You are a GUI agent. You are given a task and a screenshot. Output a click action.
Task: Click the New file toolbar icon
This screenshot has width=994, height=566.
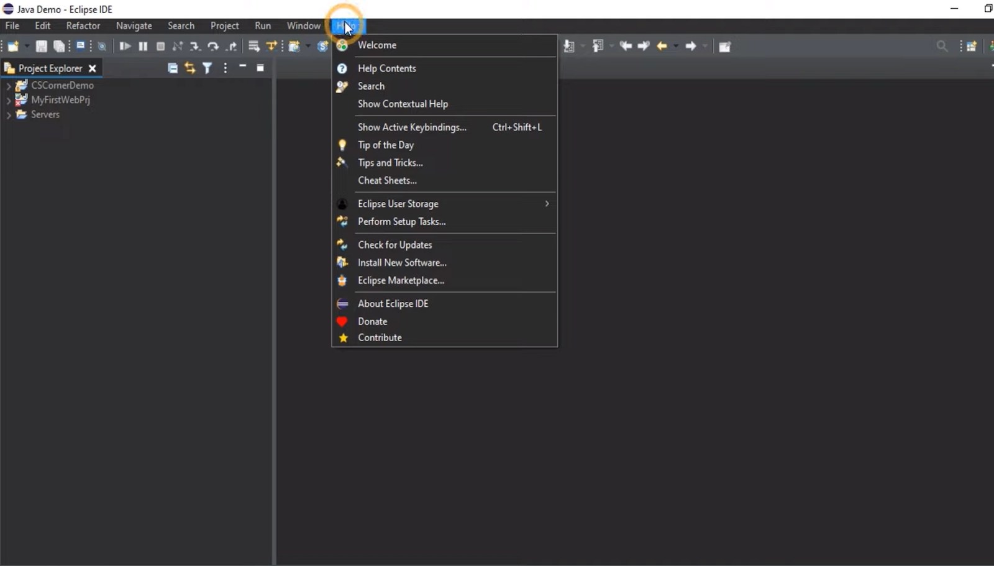12,46
